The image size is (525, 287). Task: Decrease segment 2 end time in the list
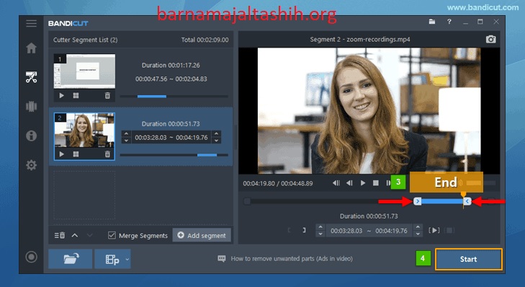(x=216, y=141)
